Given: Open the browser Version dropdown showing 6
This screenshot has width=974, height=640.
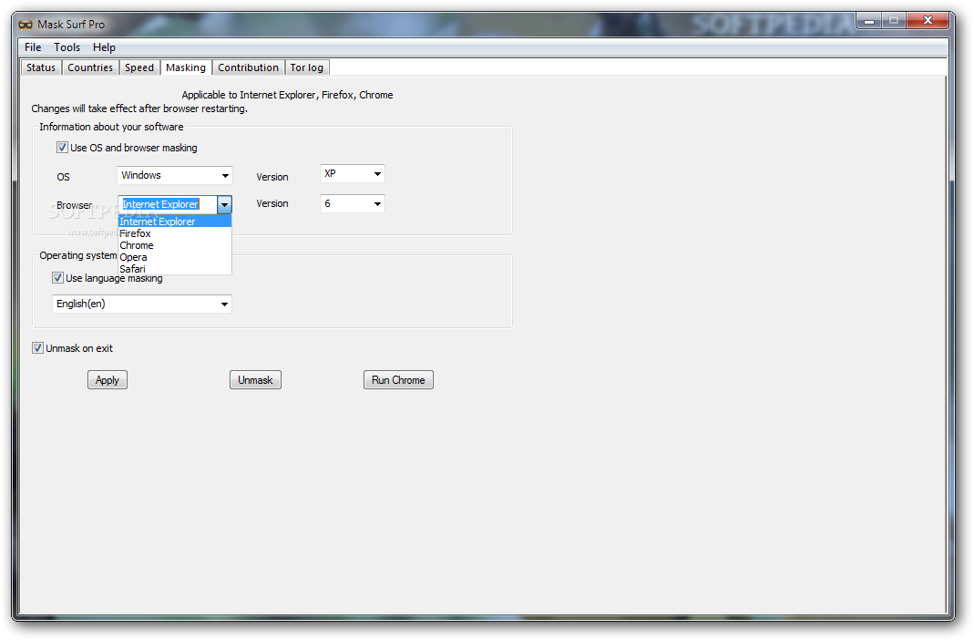Looking at the screenshot, I should [x=353, y=204].
